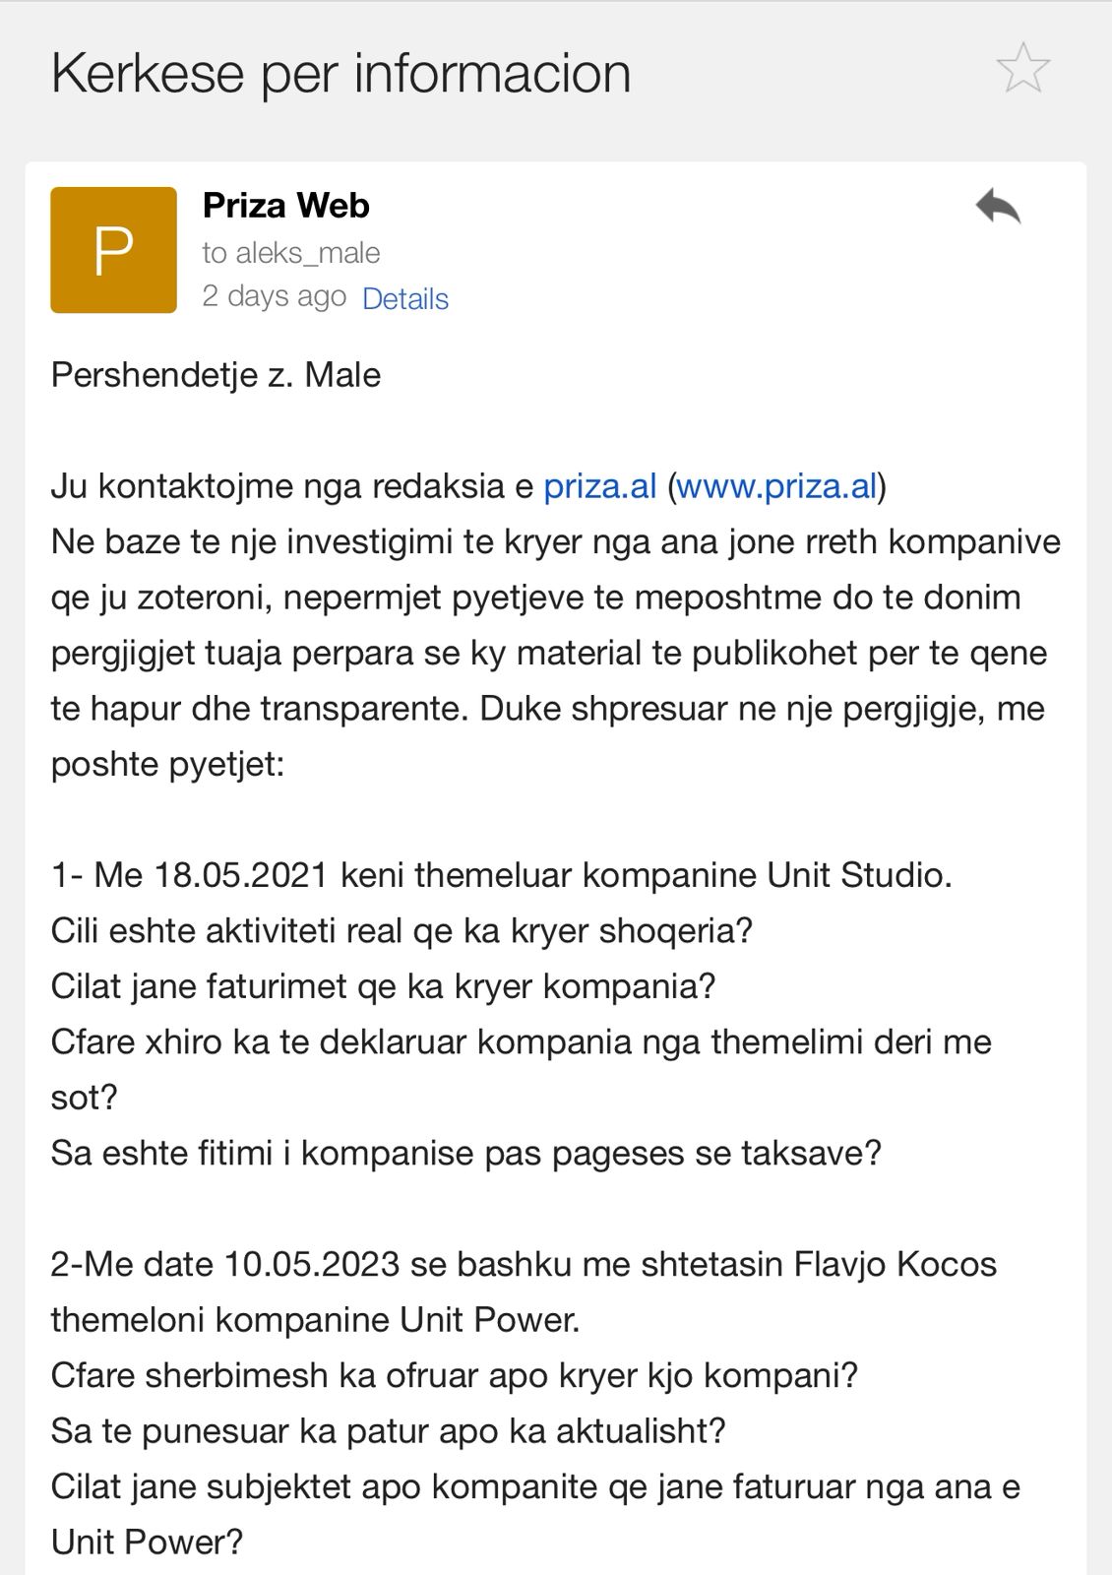Click the line starting 'Cfare sherbimesh ka ofruar'

click(454, 1375)
